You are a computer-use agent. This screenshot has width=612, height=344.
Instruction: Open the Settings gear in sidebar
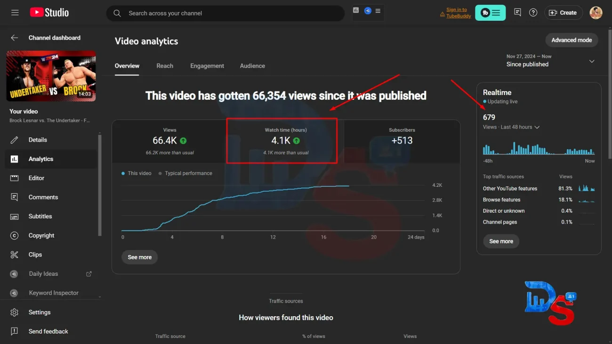click(39, 312)
